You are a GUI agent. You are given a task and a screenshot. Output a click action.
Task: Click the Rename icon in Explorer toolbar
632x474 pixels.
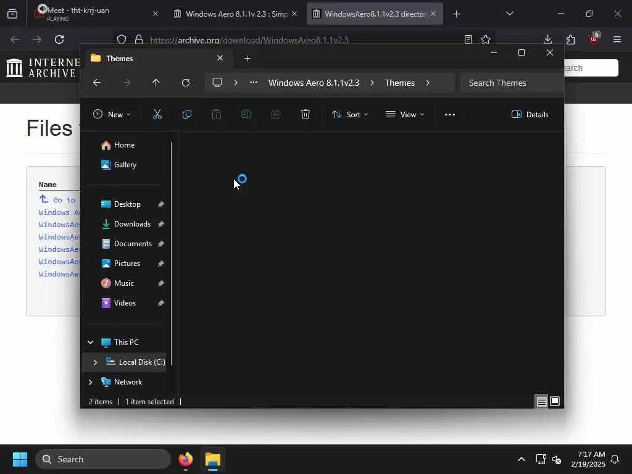pos(246,114)
